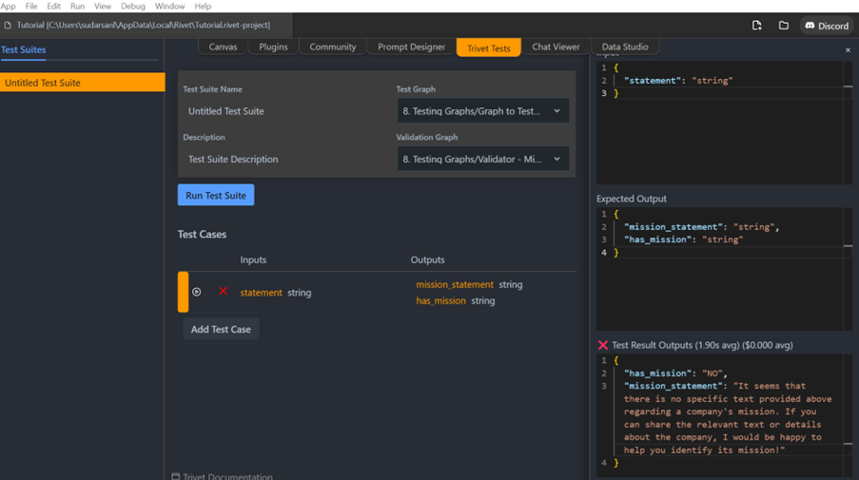
Task: Open the Debug menu
Action: tap(132, 6)
